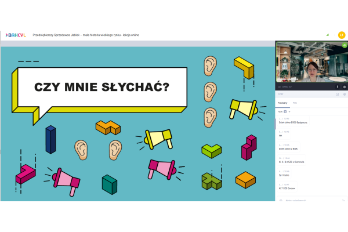
Task: Open the emoji picker in message box
Action: [x=281, y=200]
